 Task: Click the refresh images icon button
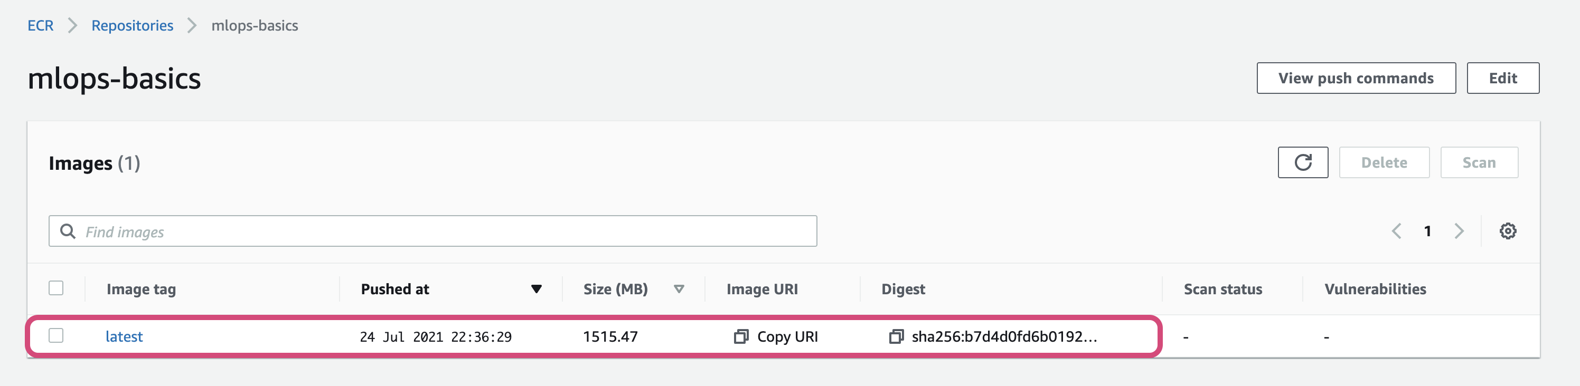1302,162
